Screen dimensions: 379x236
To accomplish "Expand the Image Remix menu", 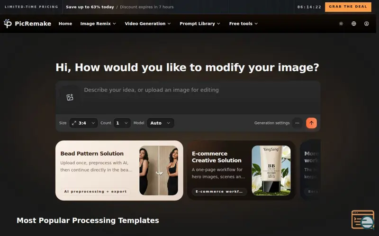I will tap(98, 24).
